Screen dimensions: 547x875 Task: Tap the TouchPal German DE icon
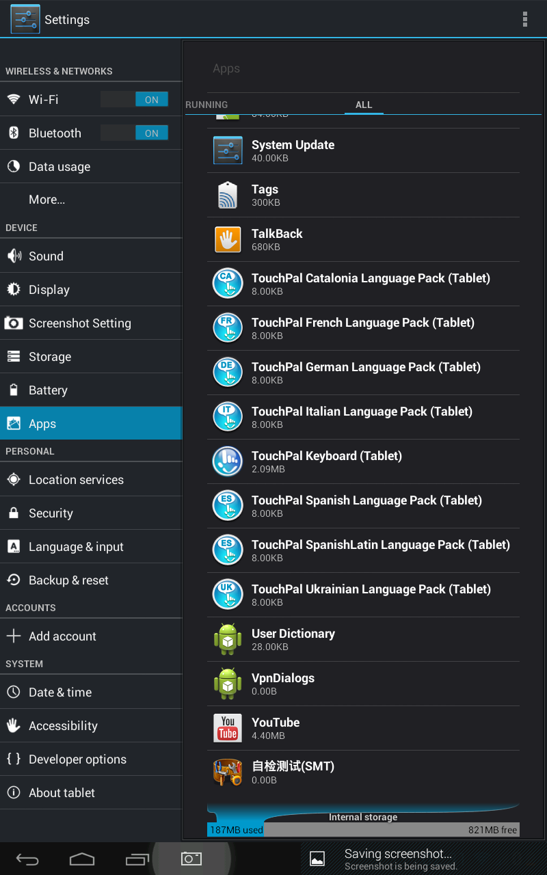(x=228, y=373)
